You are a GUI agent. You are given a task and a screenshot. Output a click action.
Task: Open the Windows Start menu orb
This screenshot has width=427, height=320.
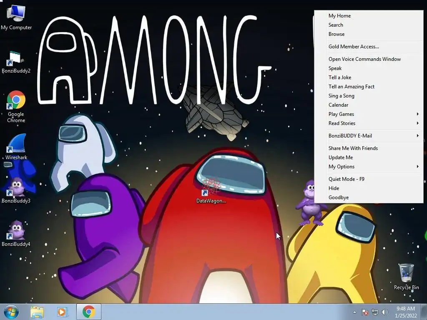pyautogui.click(x=11, y=312)
